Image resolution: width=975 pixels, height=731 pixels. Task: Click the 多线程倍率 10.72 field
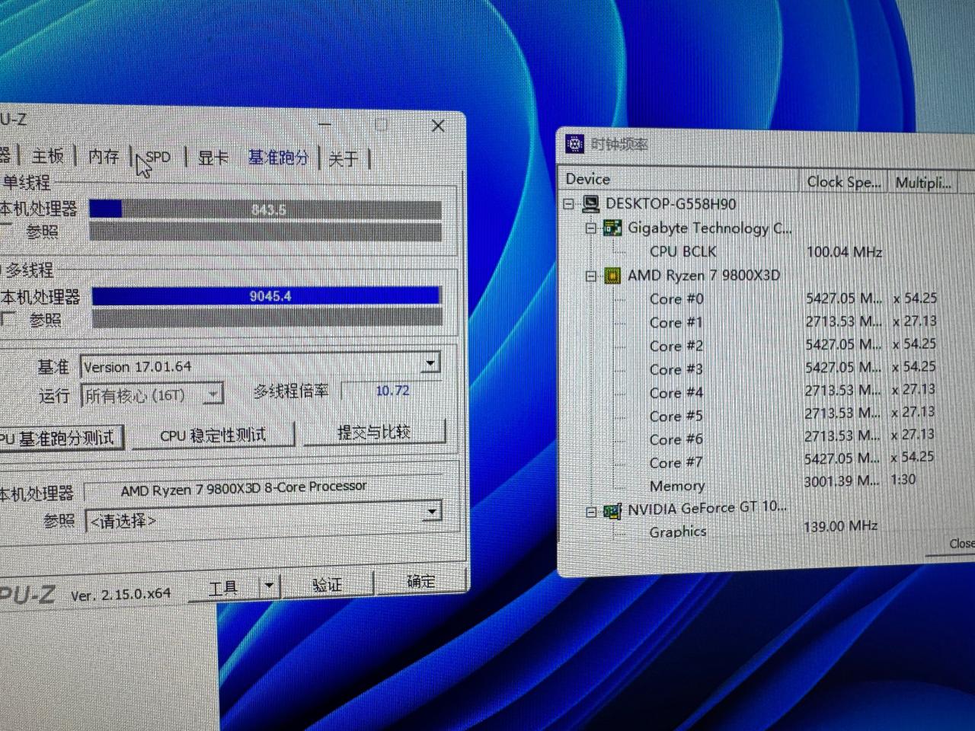(392, 391)
